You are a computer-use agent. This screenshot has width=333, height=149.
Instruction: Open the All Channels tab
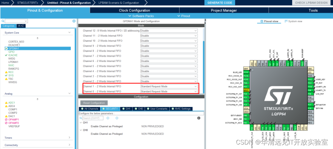coord(89,109)
